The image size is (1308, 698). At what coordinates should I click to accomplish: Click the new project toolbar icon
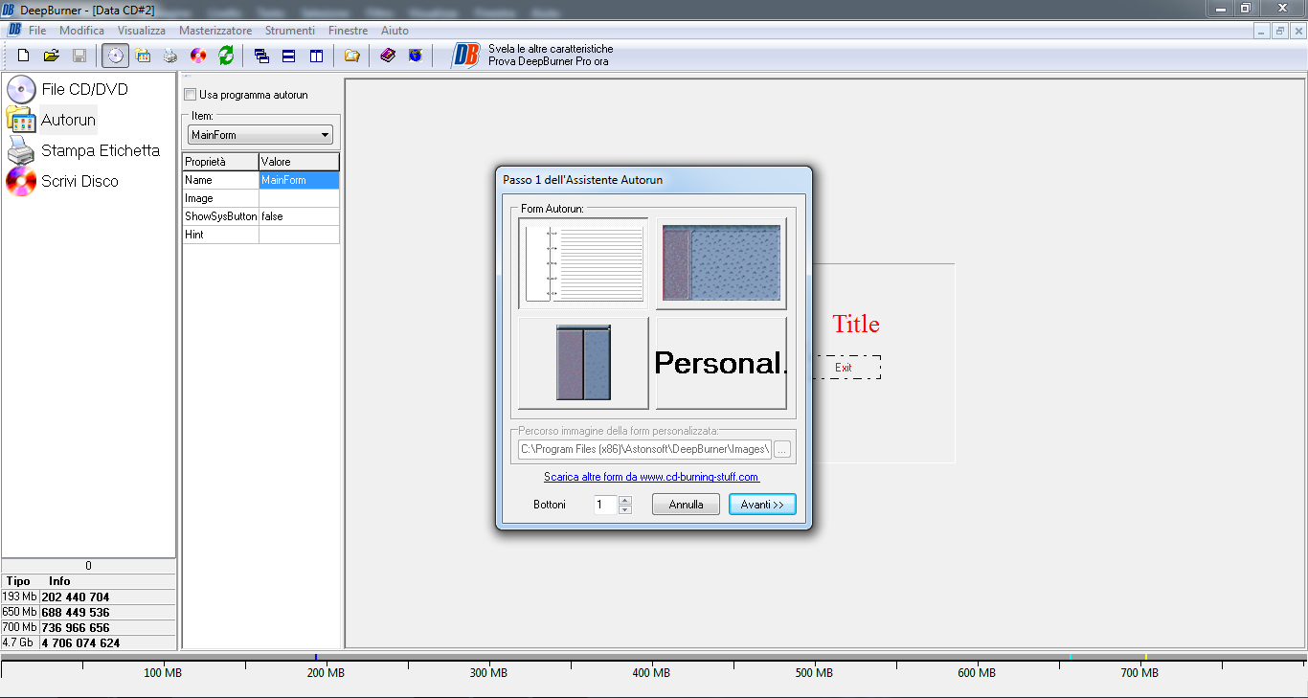tap(24, 56)
